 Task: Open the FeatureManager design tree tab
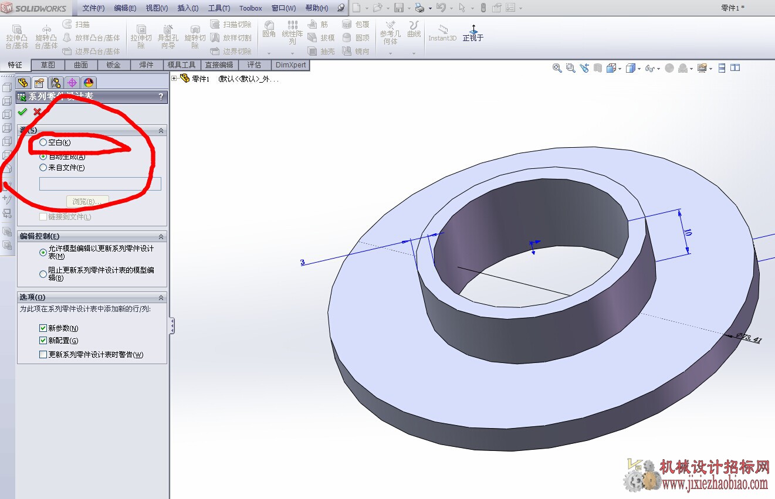pos(23,83)
